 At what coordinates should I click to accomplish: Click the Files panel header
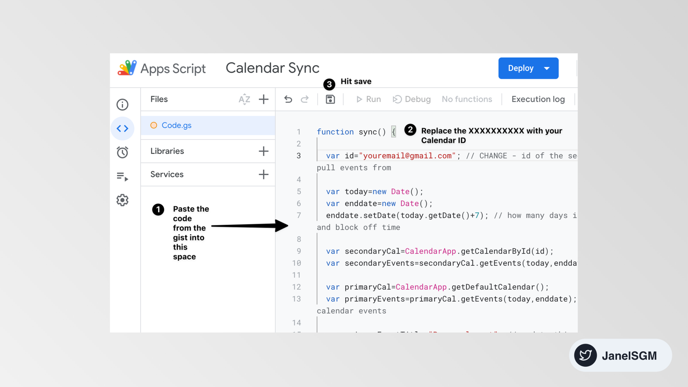[159, 99]
